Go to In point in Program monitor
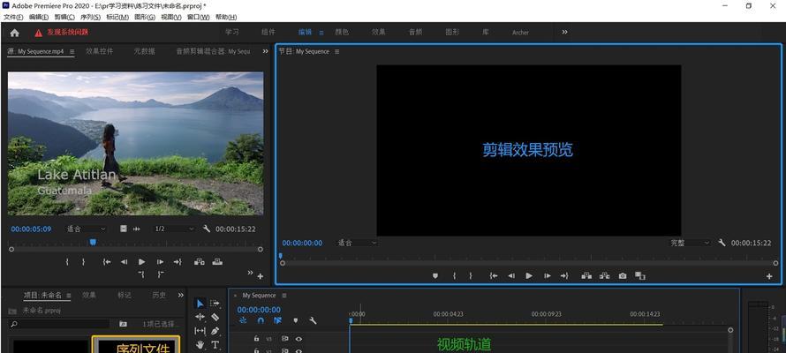This screenshot has width=786, height=353. pos(494,276)
